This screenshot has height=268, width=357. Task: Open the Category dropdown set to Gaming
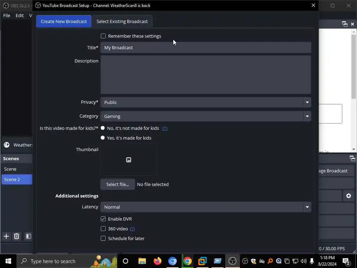pos(206,117)
